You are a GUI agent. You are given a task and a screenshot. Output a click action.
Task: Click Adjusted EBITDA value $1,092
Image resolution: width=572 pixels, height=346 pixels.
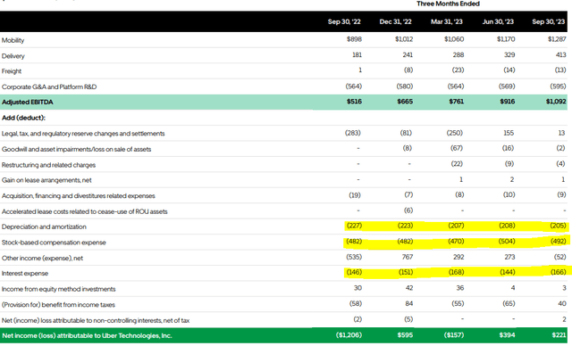pos(556,102)
